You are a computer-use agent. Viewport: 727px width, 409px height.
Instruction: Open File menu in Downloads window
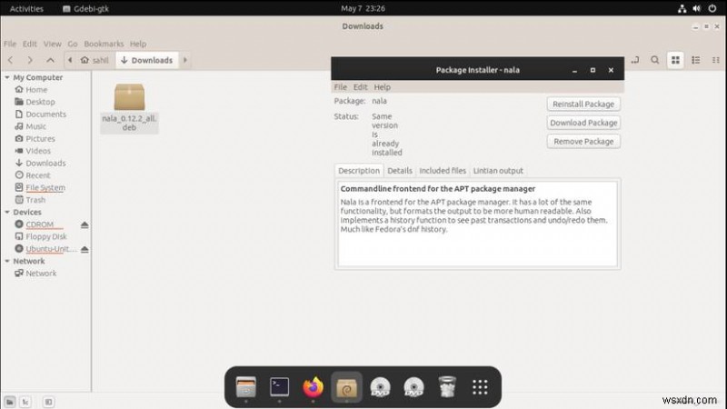click(x=10, y=44)
